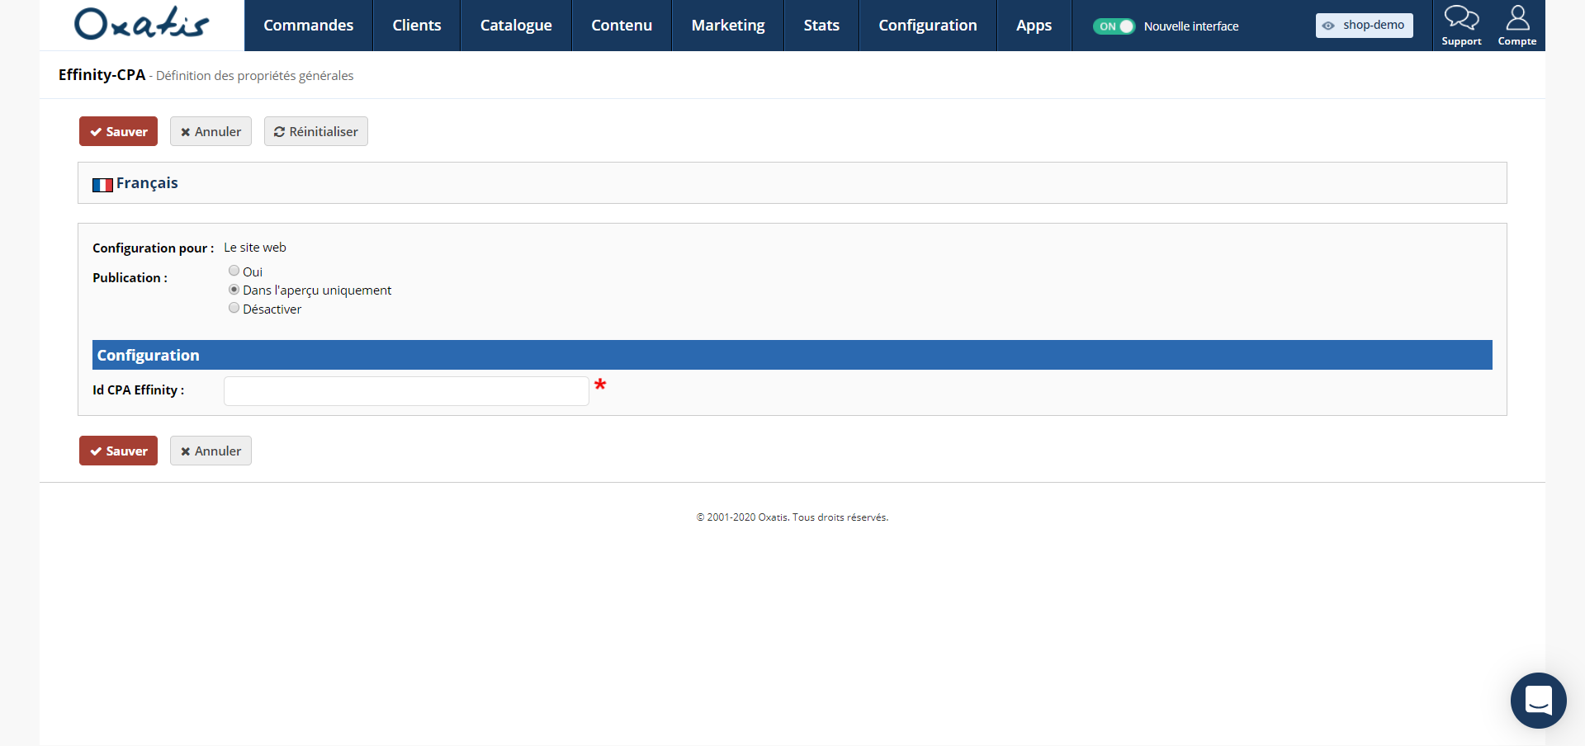
Task: Select the Oui publication option
Action: [234, 271]
